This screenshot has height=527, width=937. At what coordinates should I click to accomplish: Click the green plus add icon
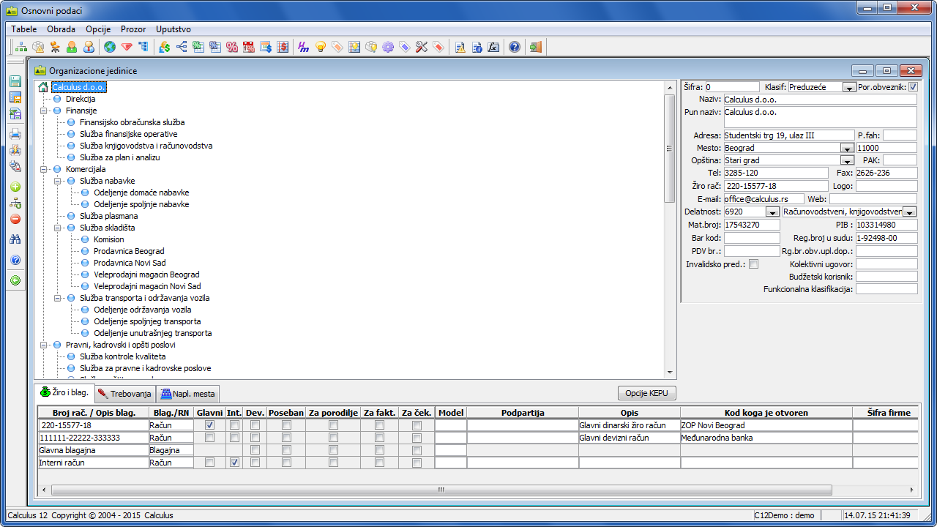pos(15,187)
